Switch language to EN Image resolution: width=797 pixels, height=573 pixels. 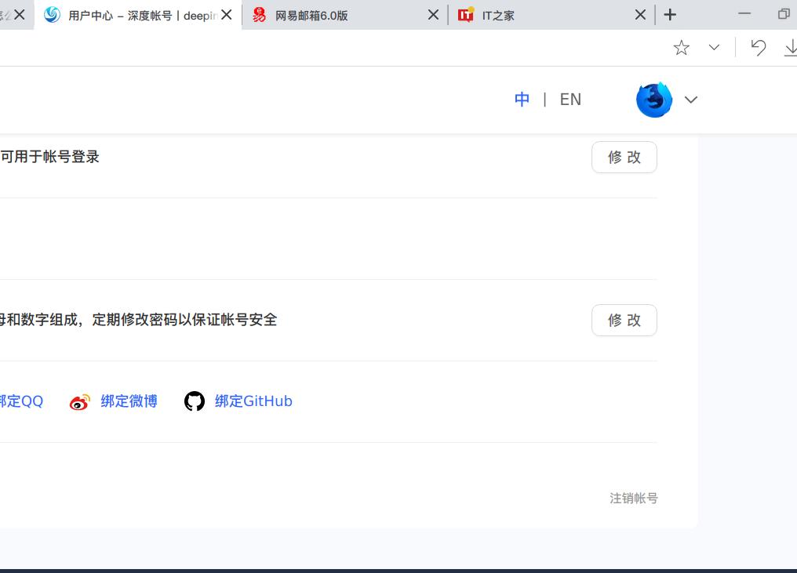(x=570, y=99)
